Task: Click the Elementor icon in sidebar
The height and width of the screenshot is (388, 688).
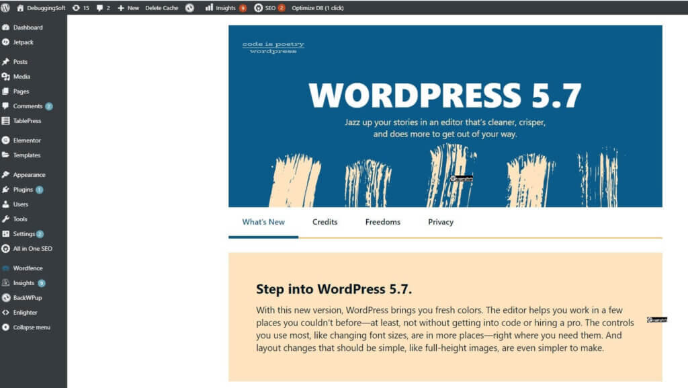Action: tap(5, 141)
